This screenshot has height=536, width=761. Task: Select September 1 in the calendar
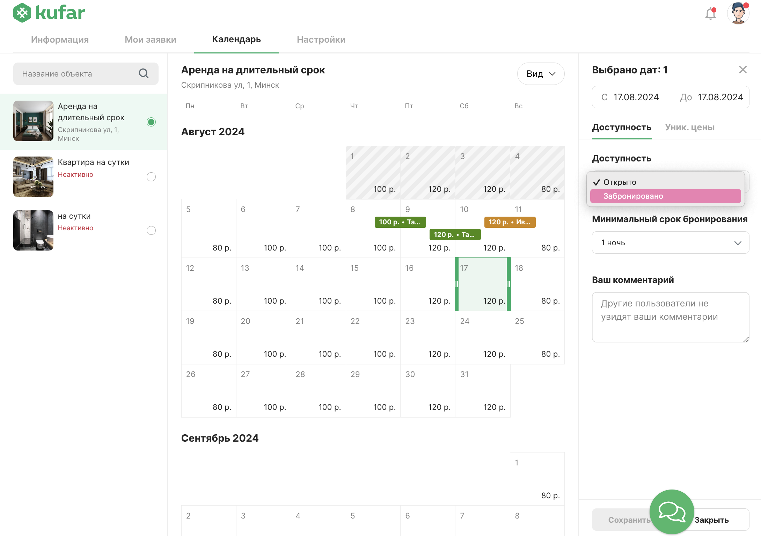[537, 479]
